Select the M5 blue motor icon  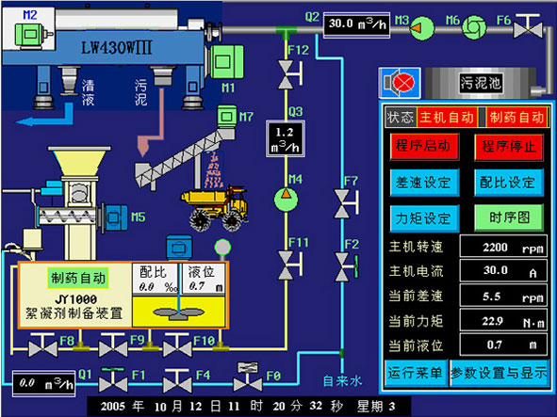115,217
